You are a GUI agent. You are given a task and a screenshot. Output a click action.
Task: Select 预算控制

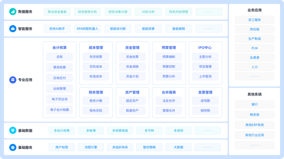pos(169,67)
